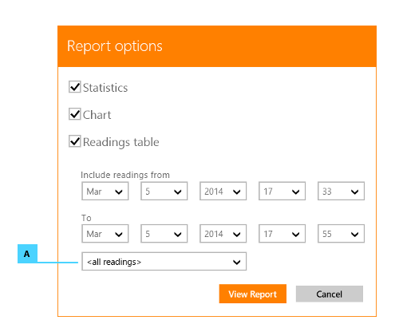This screenshot has height=332, width=399.
Task: Toggle the Chart checkbox
Action: (75, 114)
